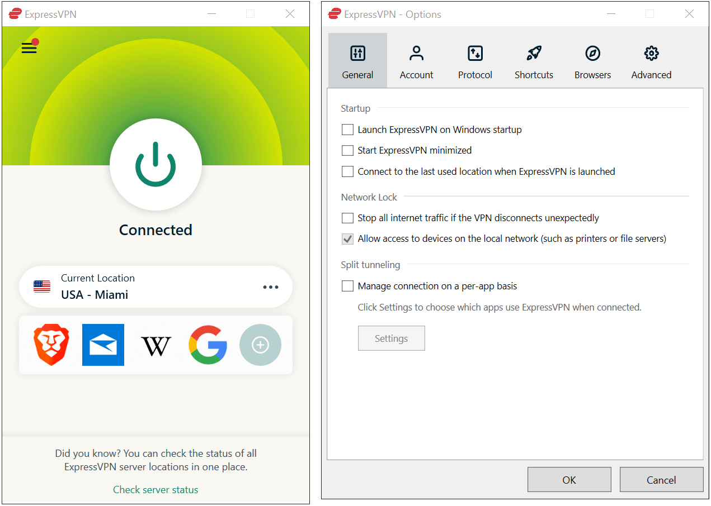
Task: Click the green power button to disconnect
Action: [x=156, y=164]
